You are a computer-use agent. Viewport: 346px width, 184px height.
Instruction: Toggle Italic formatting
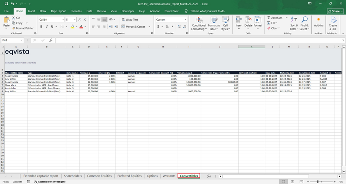(x=46, y=27)
